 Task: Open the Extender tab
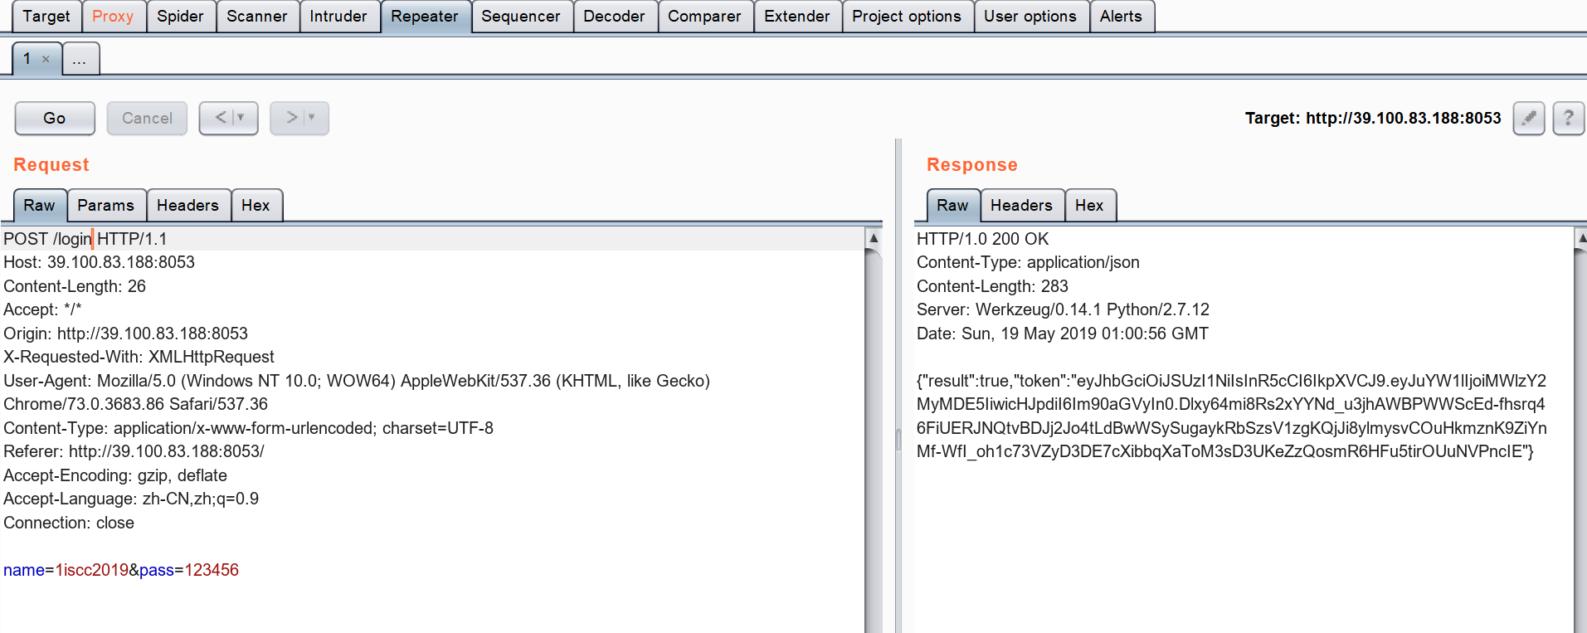click(x=797, y=17)
